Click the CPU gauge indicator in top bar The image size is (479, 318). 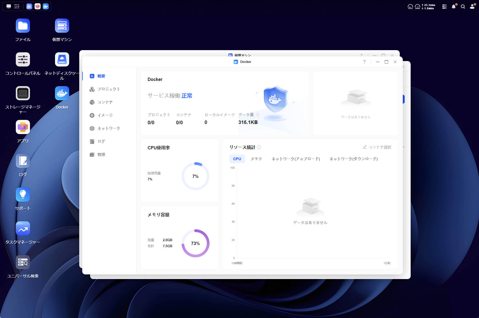[410, 7]
